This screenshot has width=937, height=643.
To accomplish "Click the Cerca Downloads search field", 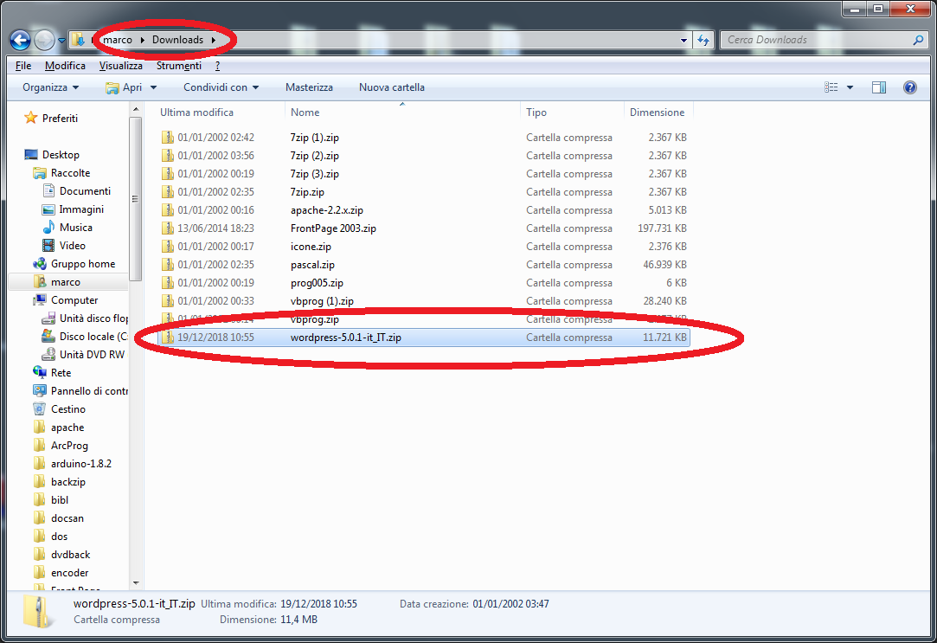I will click(x=813, y=40).
